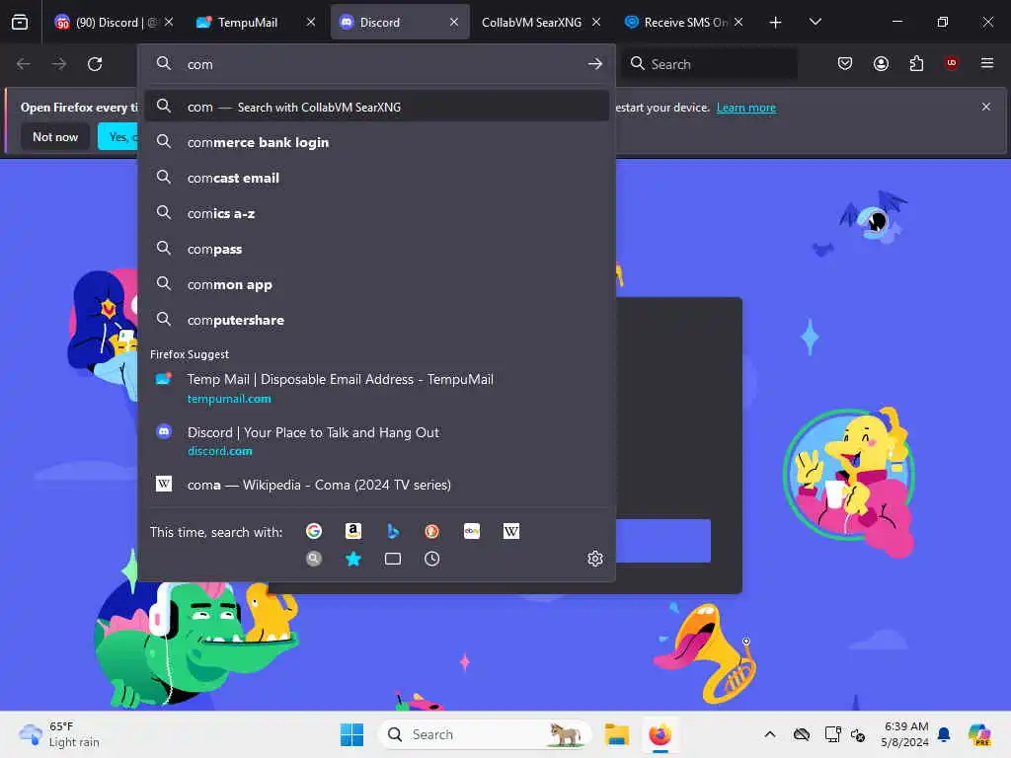
Task: Search with CollabVM SearXNG magnifier icon
Action: [314, 559]
